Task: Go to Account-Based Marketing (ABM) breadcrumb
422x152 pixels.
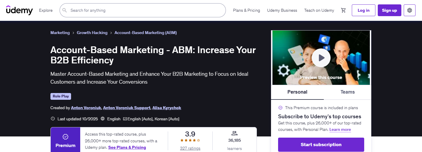Action: pyautogui.click(x=146, y=33)
